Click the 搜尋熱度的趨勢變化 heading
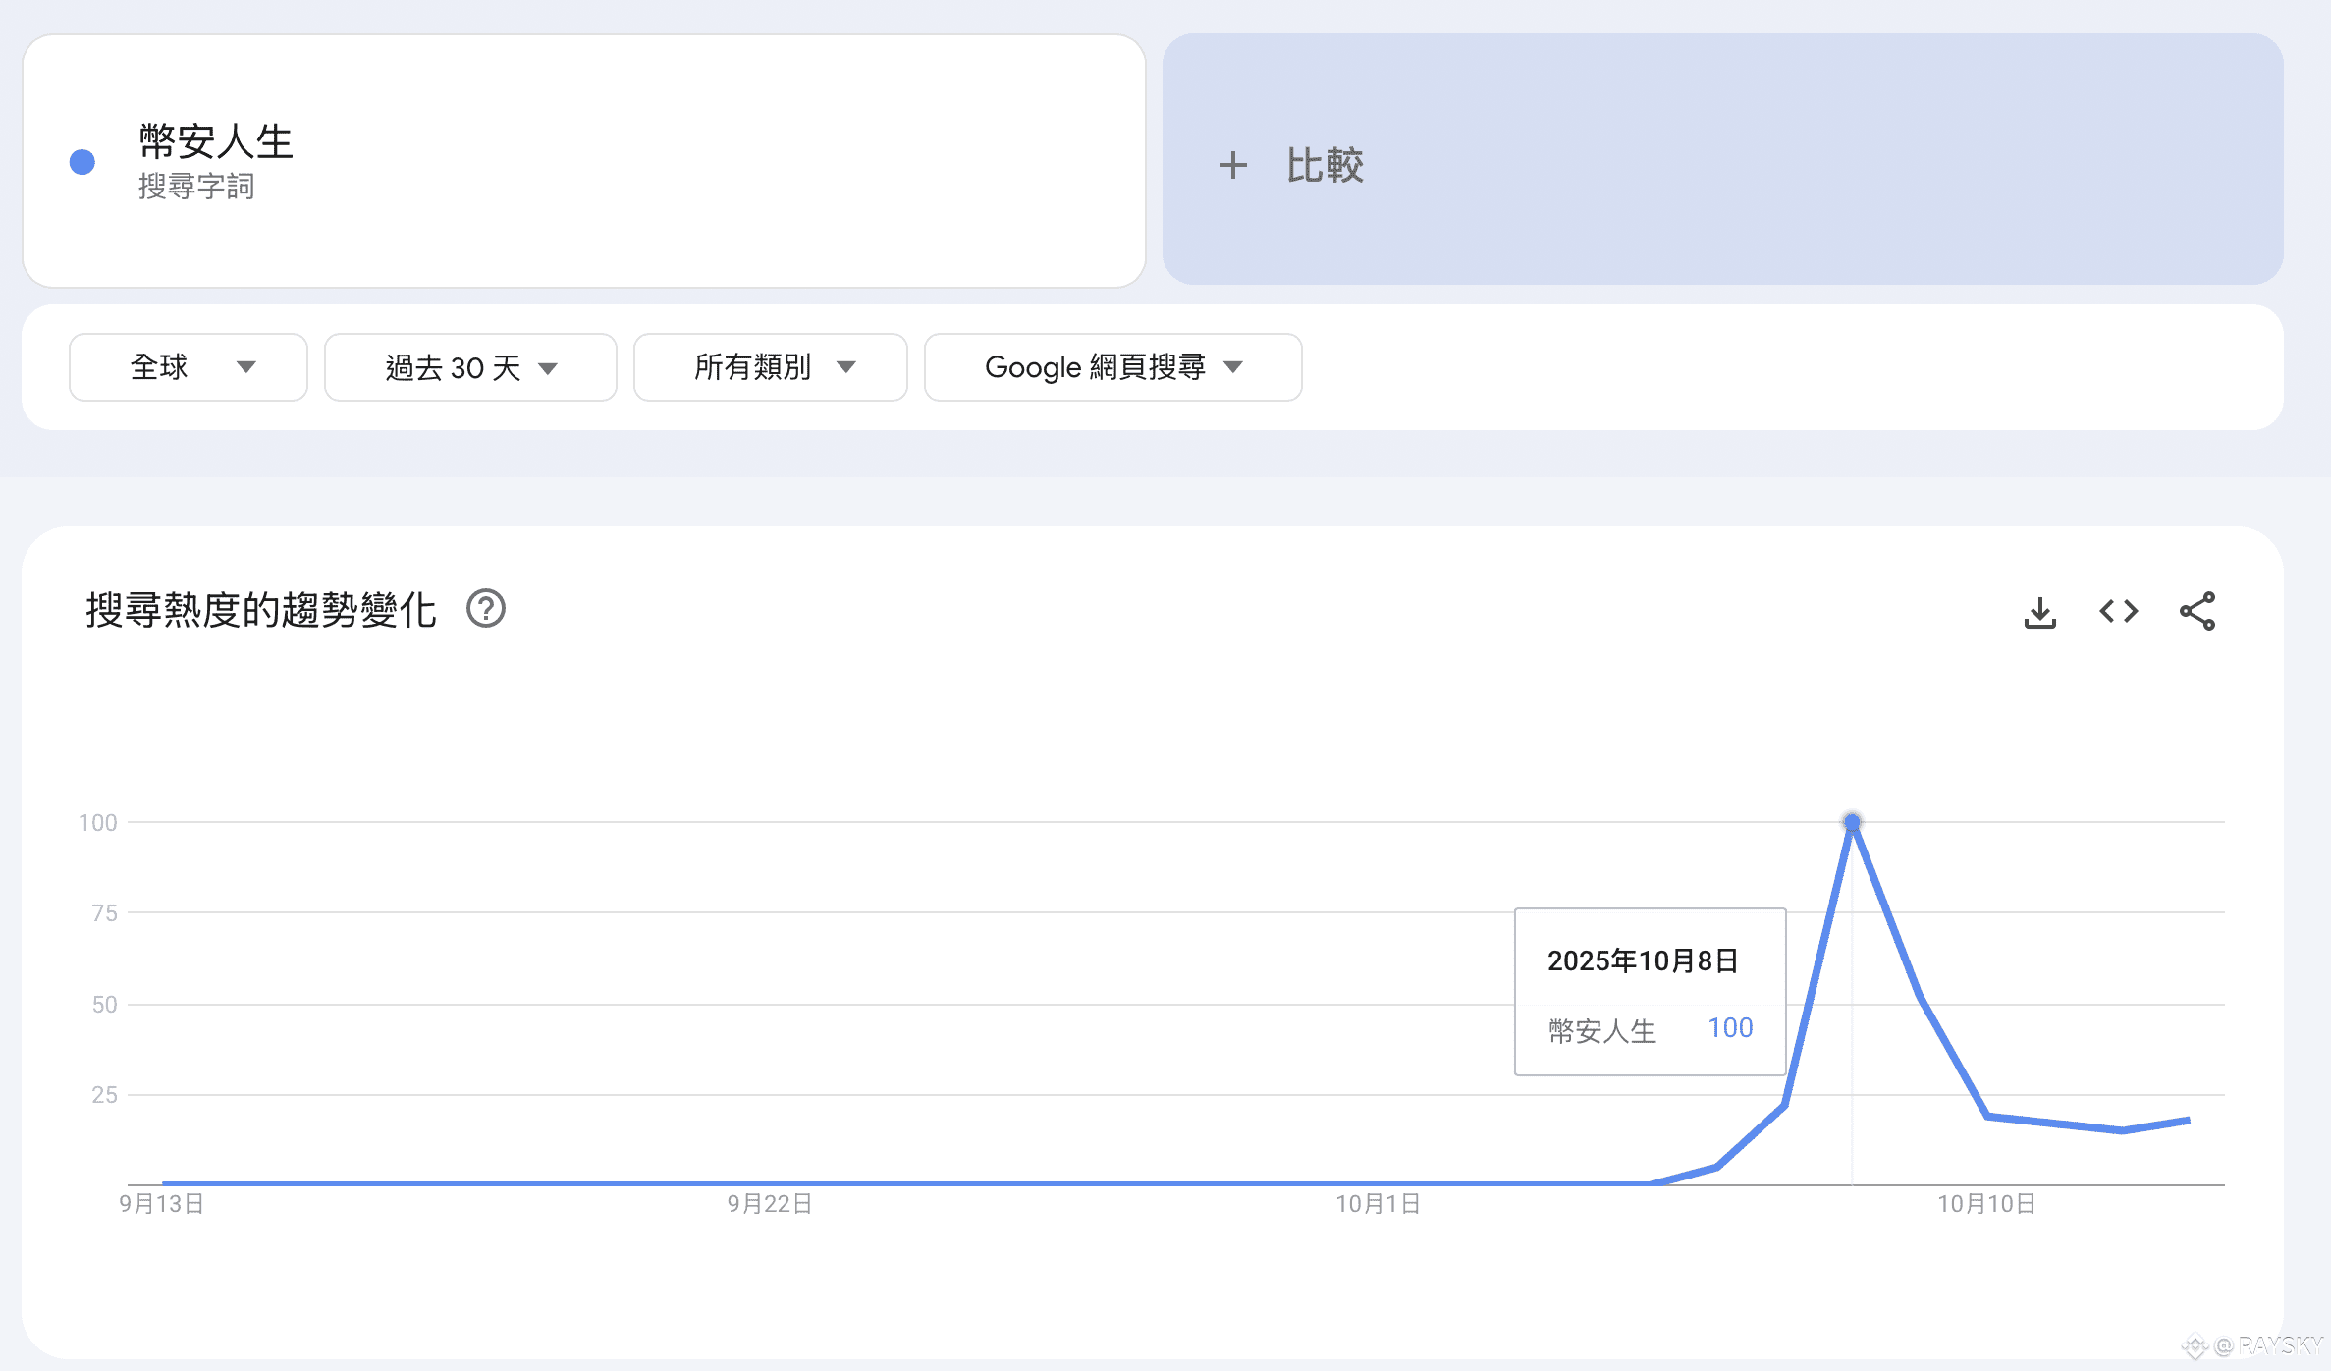The height and width of the screenshot is (1371, 2331). (x=261, y=610)
